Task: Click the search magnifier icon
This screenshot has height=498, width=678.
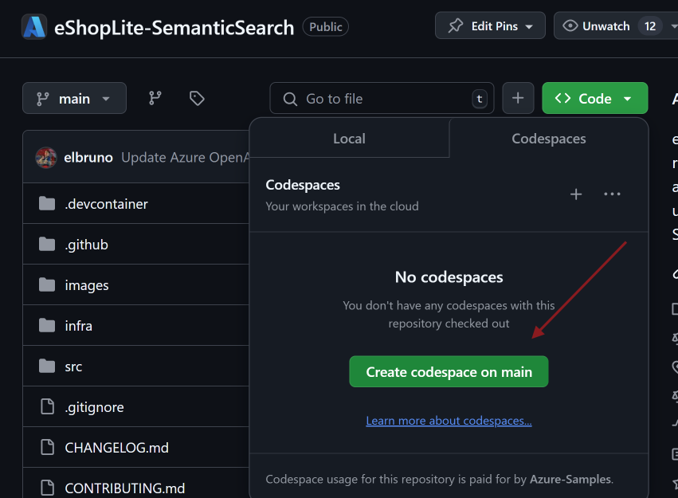Action: (x=290, y=99)
